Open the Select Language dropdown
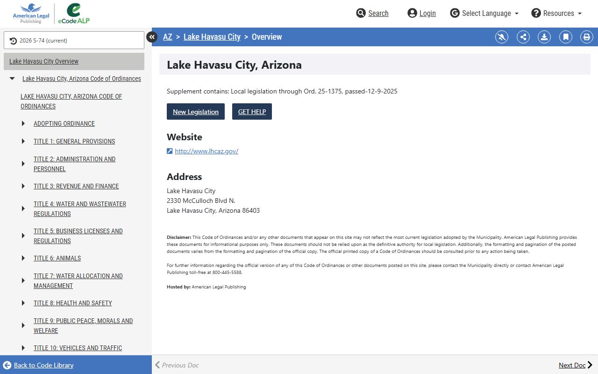This screenshot has height=374, width=598. pos(484,13)
